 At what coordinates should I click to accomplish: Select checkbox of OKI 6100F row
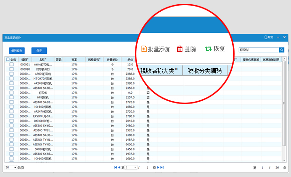pos(11,121)
